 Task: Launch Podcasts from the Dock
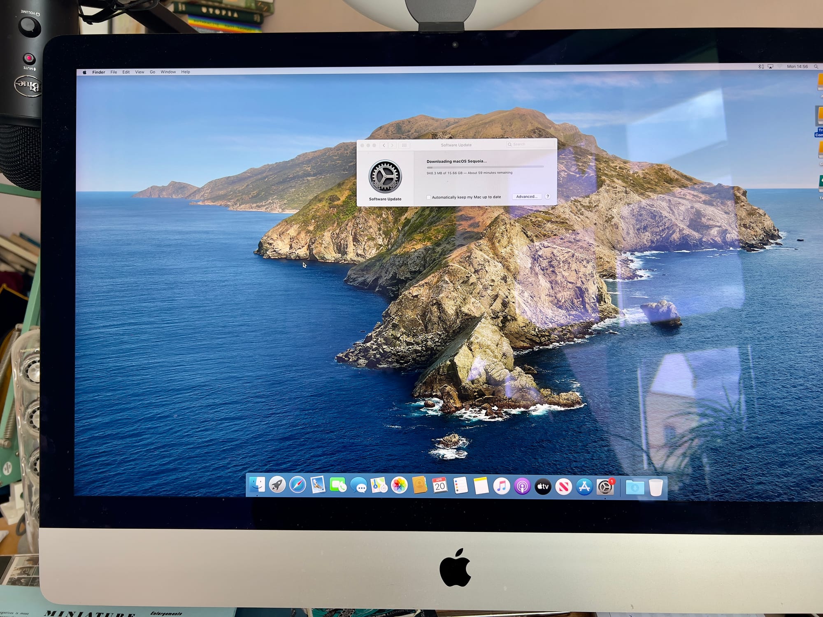tap(523, 486)
